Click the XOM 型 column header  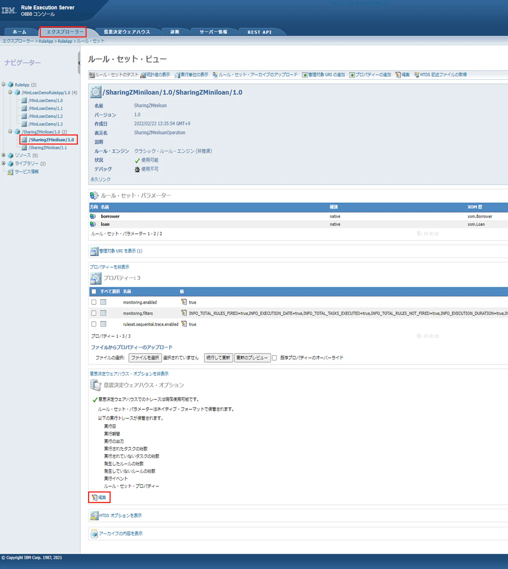click(x=475, y=207)
